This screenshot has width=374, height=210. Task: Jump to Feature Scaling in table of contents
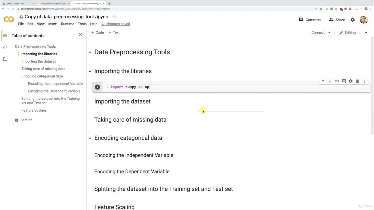point(34,110)
